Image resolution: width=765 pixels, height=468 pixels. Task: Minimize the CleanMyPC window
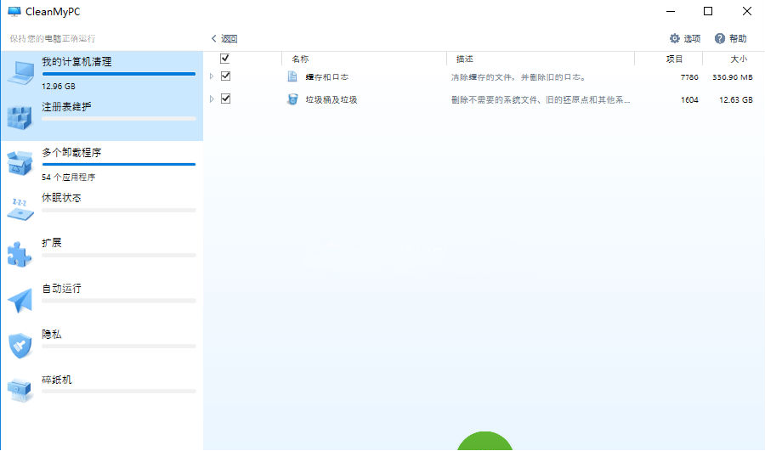click(671, 11)
